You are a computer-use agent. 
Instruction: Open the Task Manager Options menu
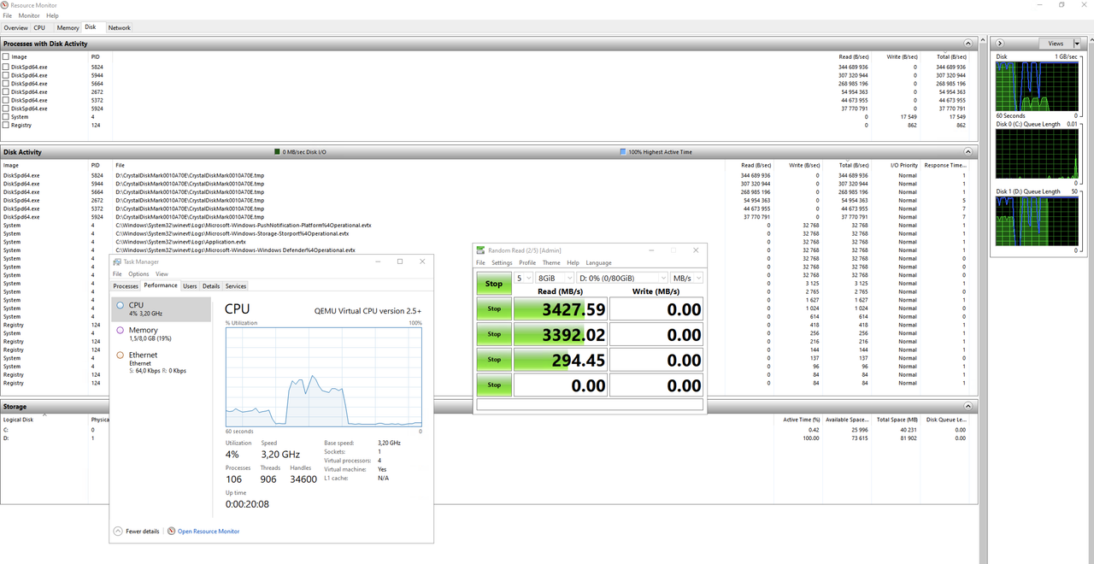138,274
